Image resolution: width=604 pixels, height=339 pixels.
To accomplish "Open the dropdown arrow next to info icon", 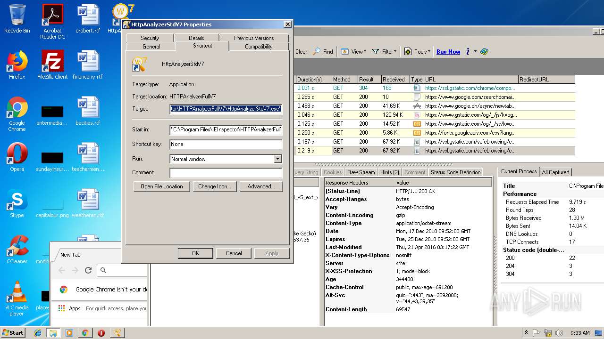I will (475, 52).
